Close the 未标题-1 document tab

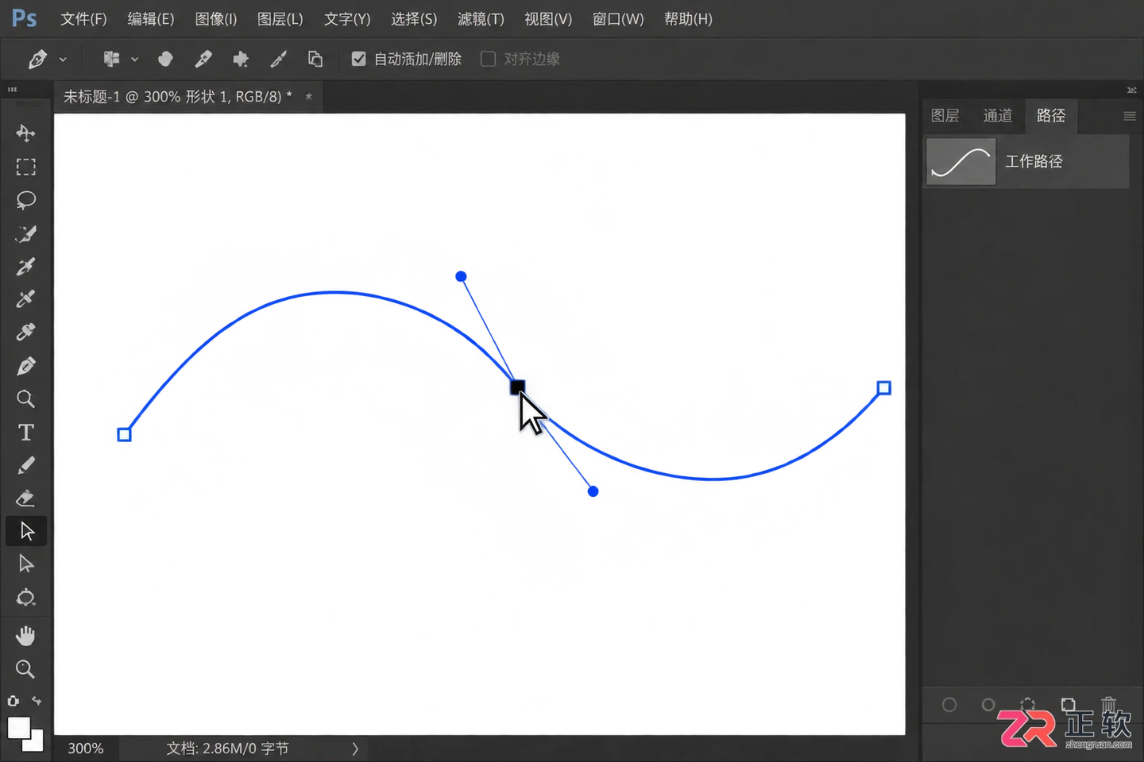[x=308, y=97]
